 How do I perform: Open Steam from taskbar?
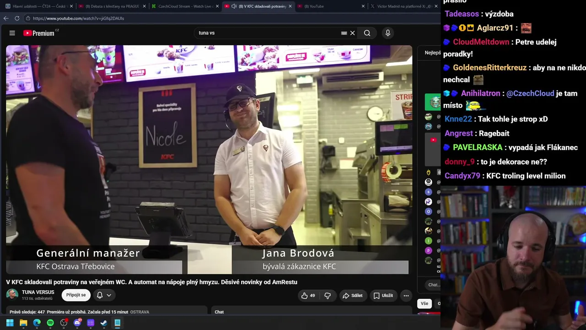(104, 323)
